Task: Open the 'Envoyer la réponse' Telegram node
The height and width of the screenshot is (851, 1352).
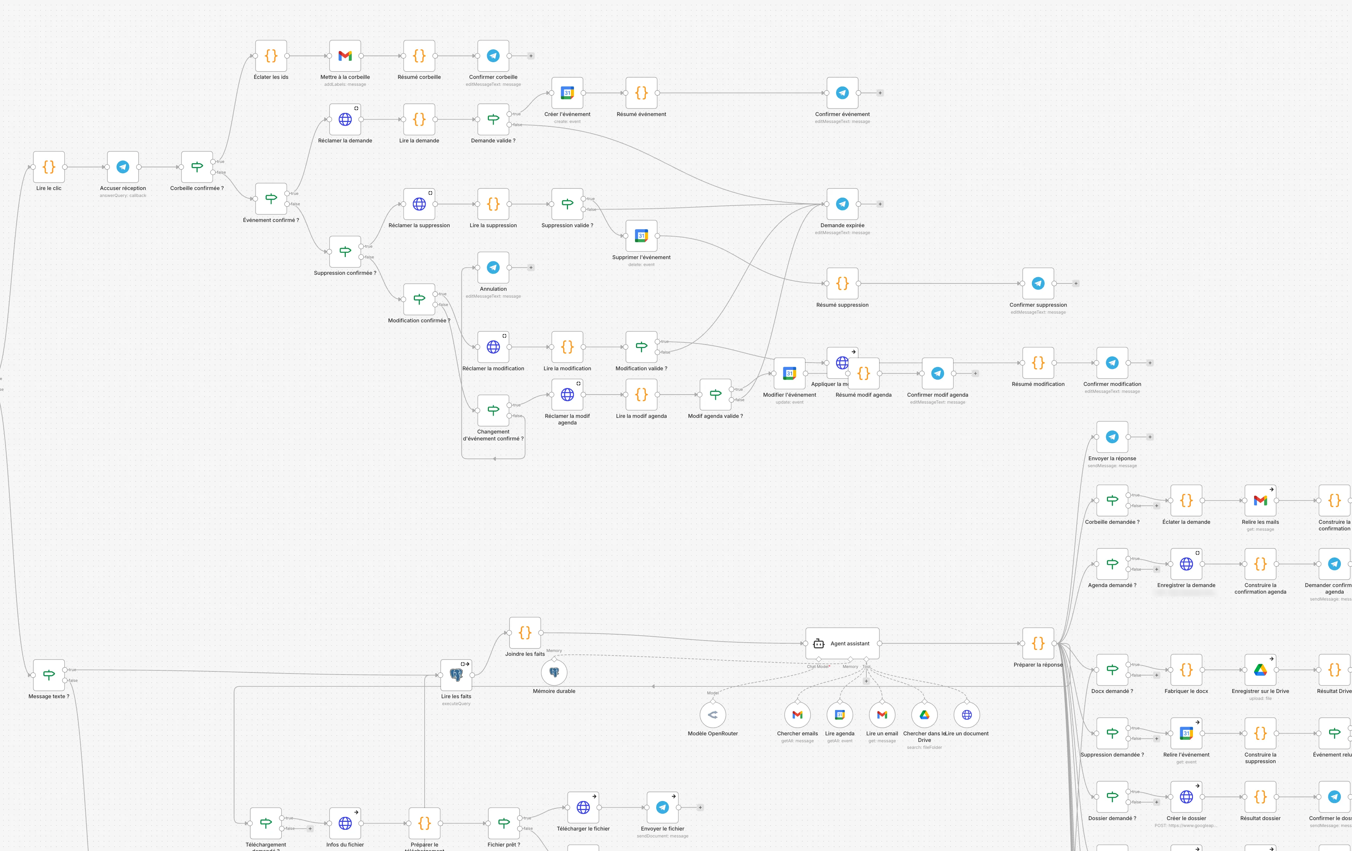Action: coord(1112,437)
